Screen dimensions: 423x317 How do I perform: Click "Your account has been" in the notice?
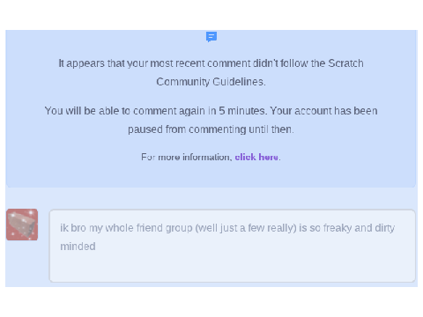coord(323,111)
